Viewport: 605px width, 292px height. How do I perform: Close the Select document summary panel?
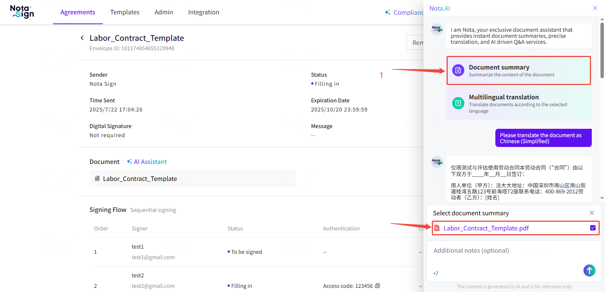click(592, 213)
